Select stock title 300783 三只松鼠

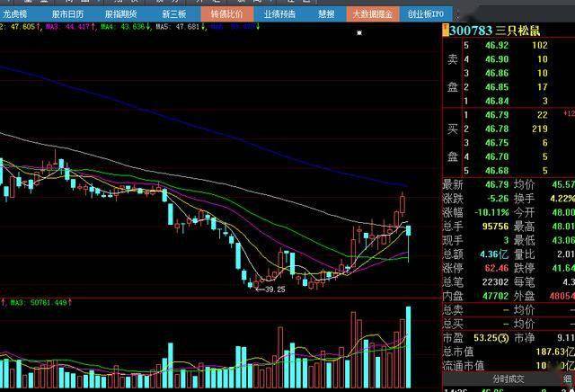(x=495, y=31)
